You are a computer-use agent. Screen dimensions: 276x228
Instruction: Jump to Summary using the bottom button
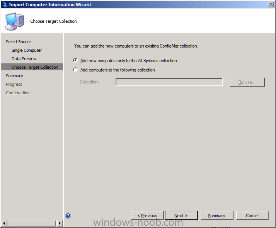217,216
